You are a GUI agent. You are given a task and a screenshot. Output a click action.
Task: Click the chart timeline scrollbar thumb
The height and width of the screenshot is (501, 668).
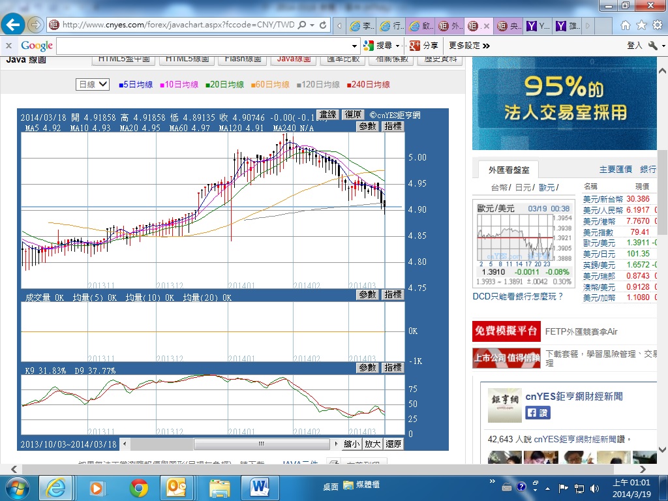(262, 444)
